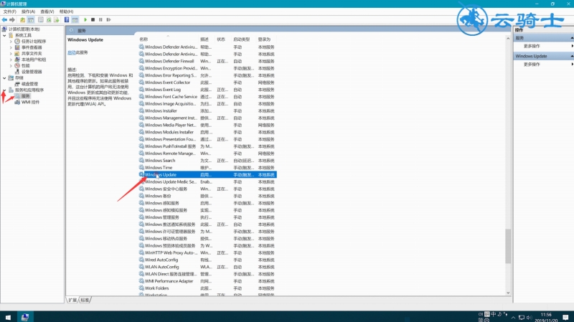Open the 帮助(H) menu

[x=66, y=11]
